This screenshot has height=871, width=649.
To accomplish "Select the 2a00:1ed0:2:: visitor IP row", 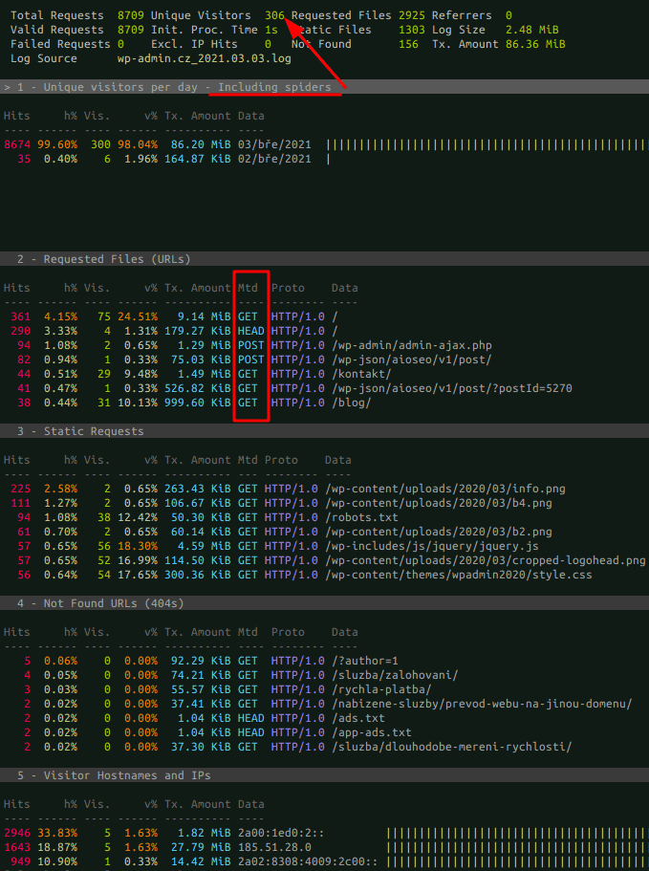I will click(x=324, y=833).
